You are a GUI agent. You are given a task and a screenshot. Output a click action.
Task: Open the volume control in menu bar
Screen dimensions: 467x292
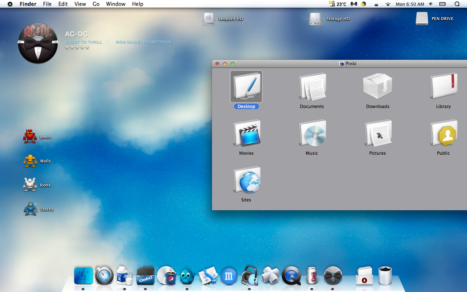[431, 4]
